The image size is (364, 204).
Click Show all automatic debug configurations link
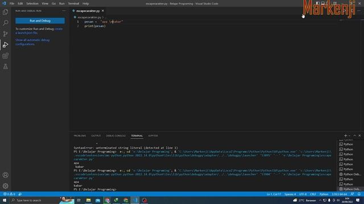(x=32, y=42)
